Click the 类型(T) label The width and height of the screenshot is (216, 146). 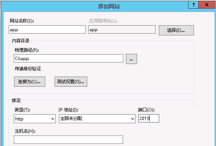tap(22, 109)
